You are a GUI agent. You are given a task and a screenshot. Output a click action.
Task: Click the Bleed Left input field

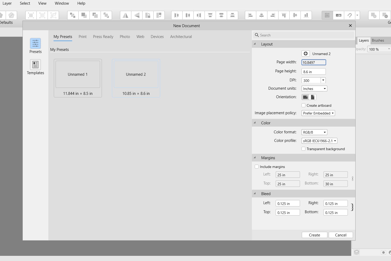click(x=288, y=203)
